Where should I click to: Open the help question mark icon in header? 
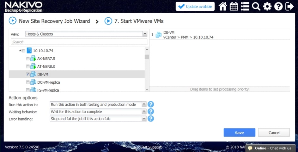(x=278, y=6)
